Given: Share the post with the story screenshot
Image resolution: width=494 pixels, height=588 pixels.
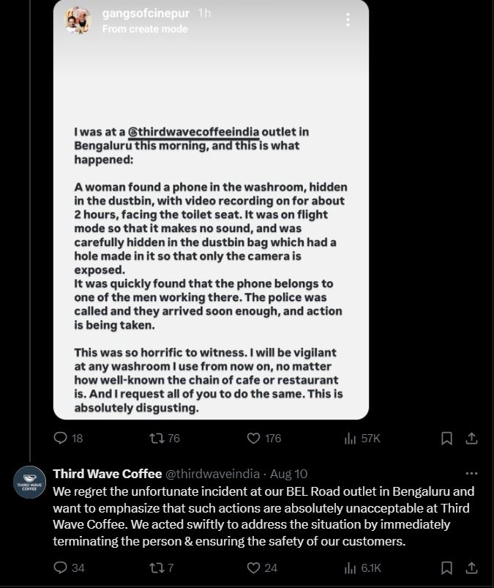Looking at the screenshot, I should point(472,439).
